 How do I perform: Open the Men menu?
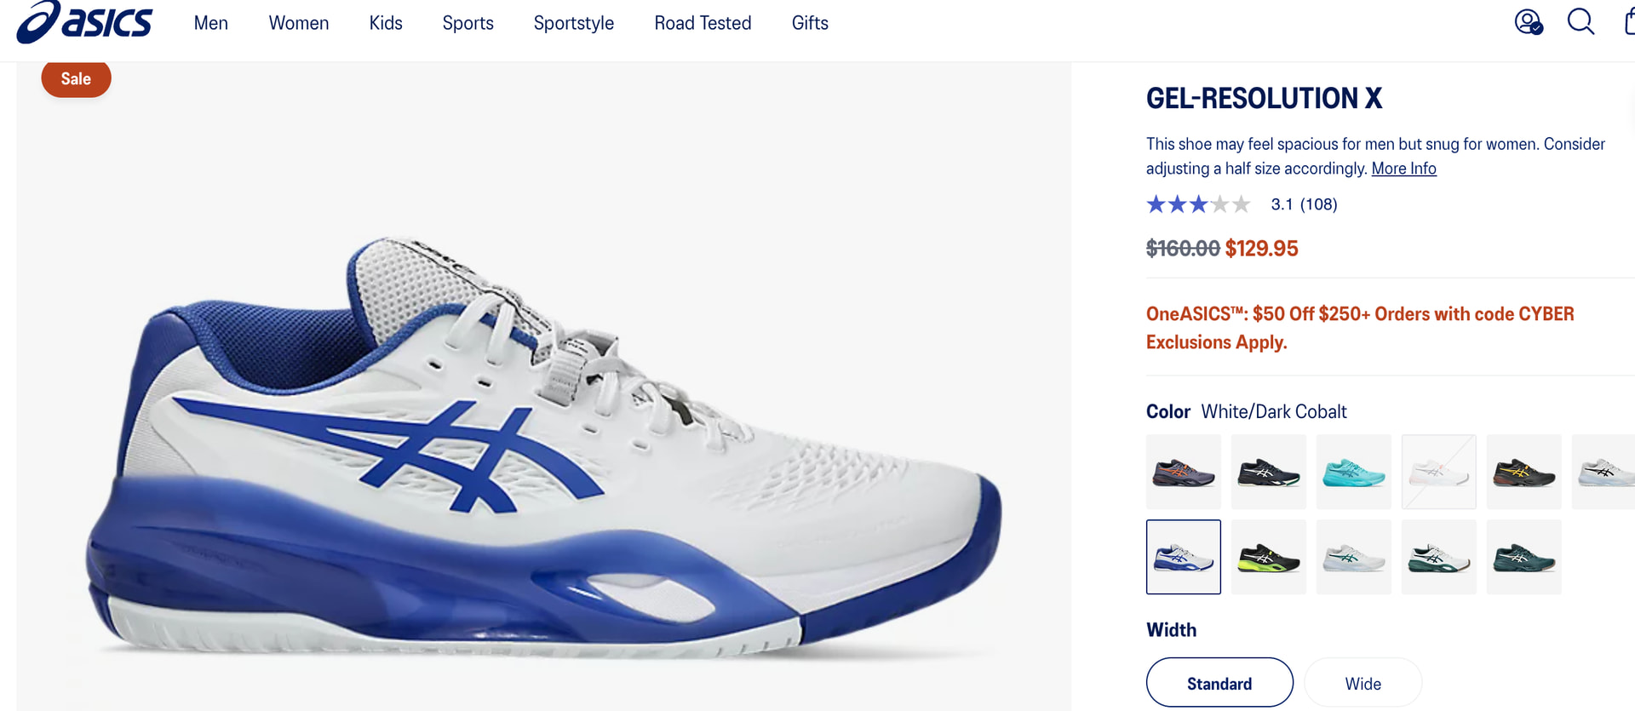point(210,23)
